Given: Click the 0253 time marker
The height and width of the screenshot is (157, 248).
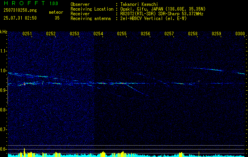Looking at the screenshot, I should coord(75,34).
